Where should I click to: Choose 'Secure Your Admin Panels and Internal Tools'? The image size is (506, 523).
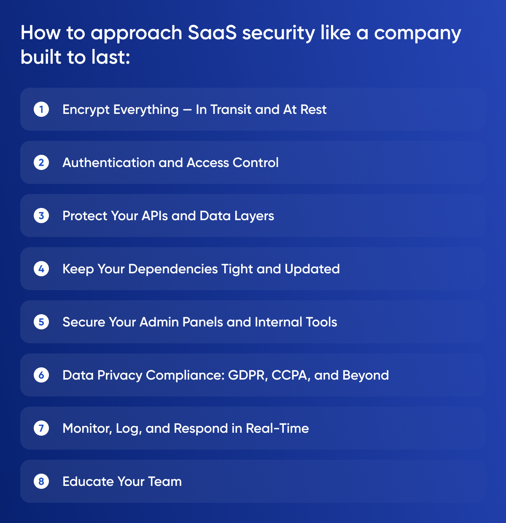pos(200,322)
